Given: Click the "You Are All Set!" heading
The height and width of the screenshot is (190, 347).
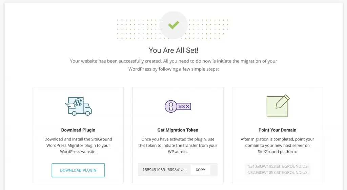Looking at the screenshot, I should pos(173,51).
